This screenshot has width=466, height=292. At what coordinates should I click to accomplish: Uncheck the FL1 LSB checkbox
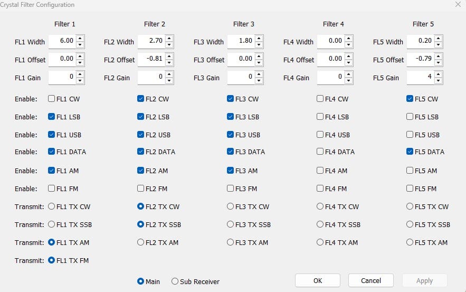[x=51, y=117]
